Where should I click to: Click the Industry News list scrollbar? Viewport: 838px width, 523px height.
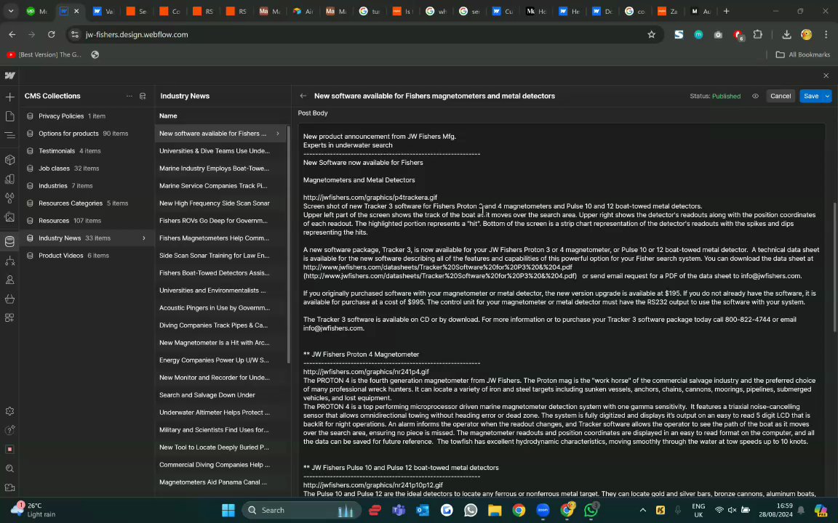tap(289, 244)
